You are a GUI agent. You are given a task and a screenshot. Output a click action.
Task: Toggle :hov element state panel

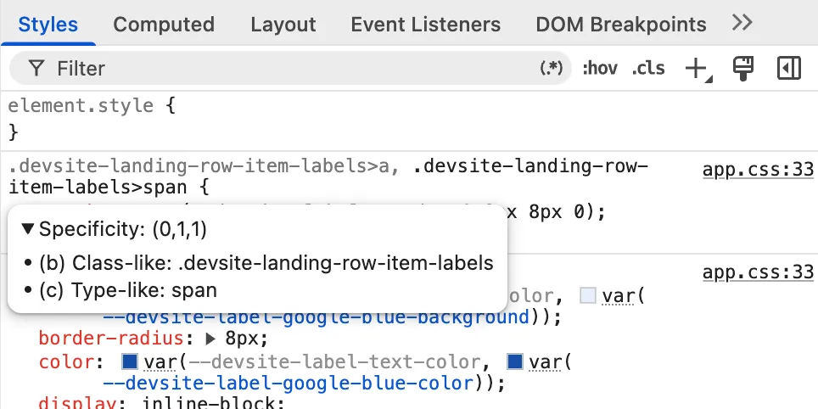click(600, 69)
